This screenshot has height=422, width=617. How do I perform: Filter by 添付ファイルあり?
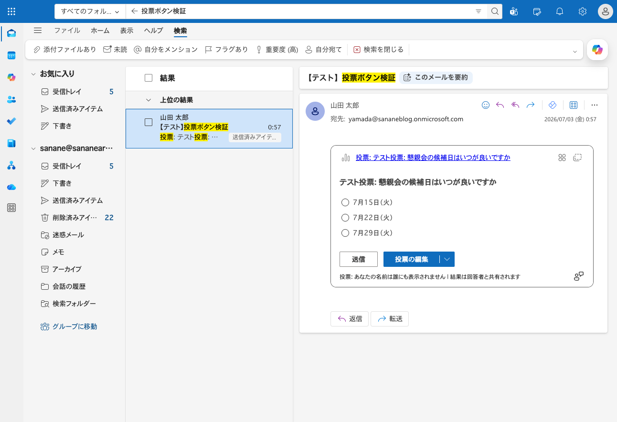[x=64, y=50]
